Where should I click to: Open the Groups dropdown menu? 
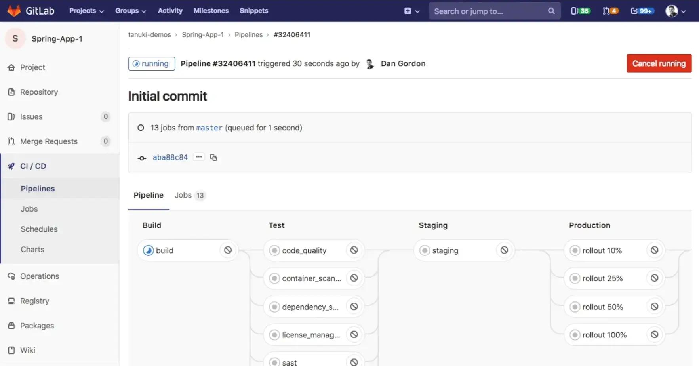click(x=130, y=11)
